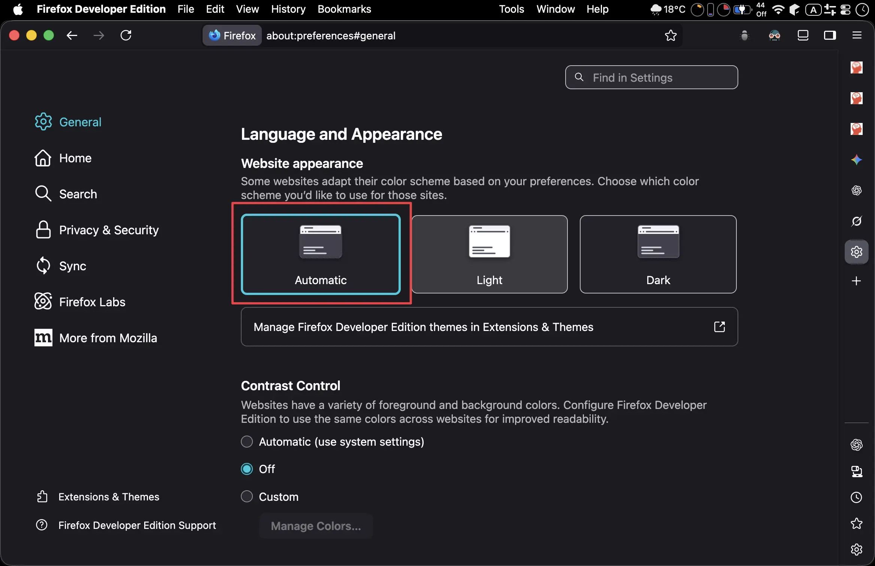875x566 pixels.
Task: Select Automatic (use system settings) contrast
Action: pos(247,442)
